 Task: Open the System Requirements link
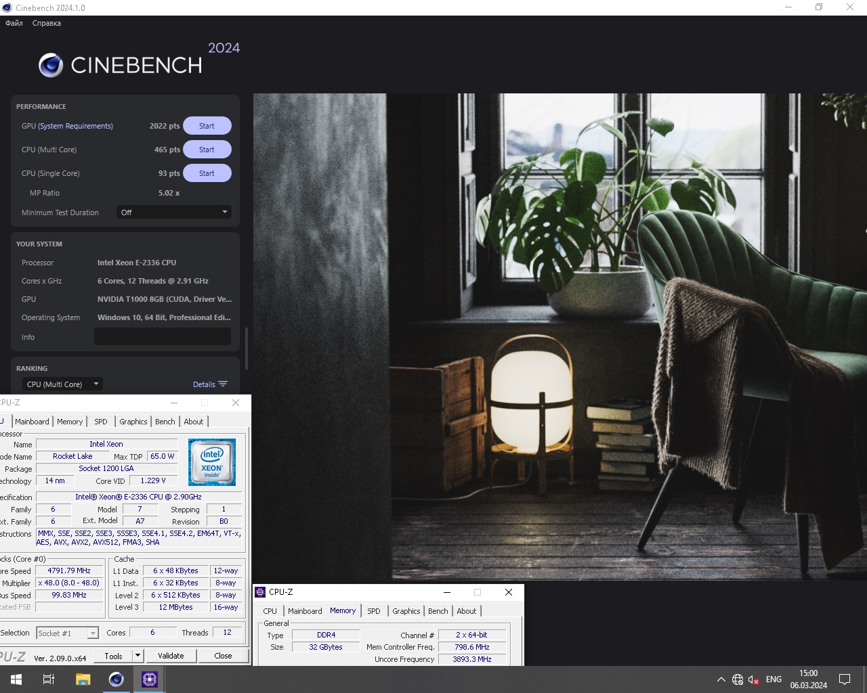click(x=75, y=126)
